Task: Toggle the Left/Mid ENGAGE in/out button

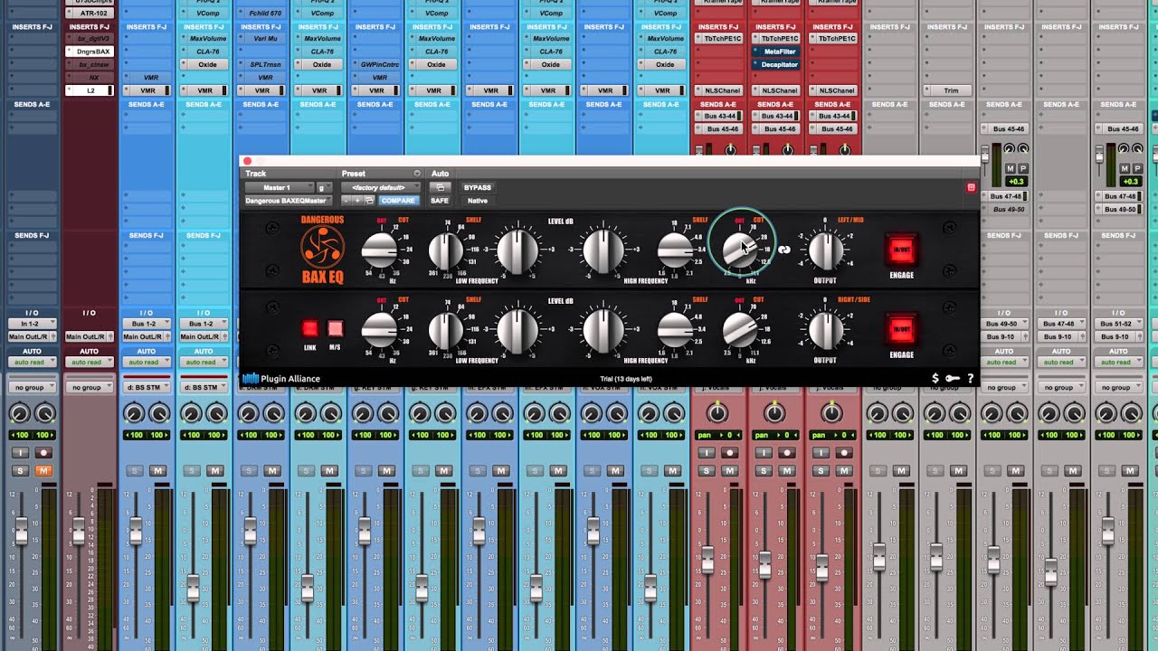Action: point(901,250)
